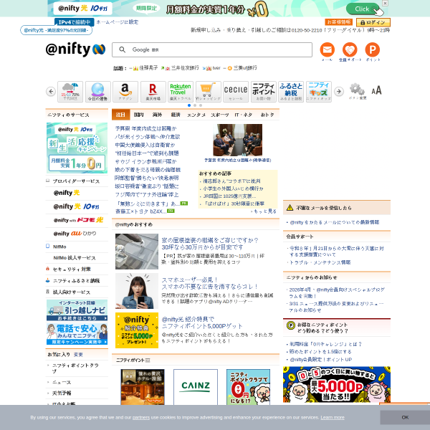Viewport: 430px width, 430px height.
Task: Open the cecile shopping tile
Action: pos(236,92)
